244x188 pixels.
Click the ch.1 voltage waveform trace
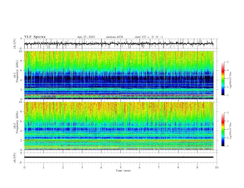coord(119,44)
